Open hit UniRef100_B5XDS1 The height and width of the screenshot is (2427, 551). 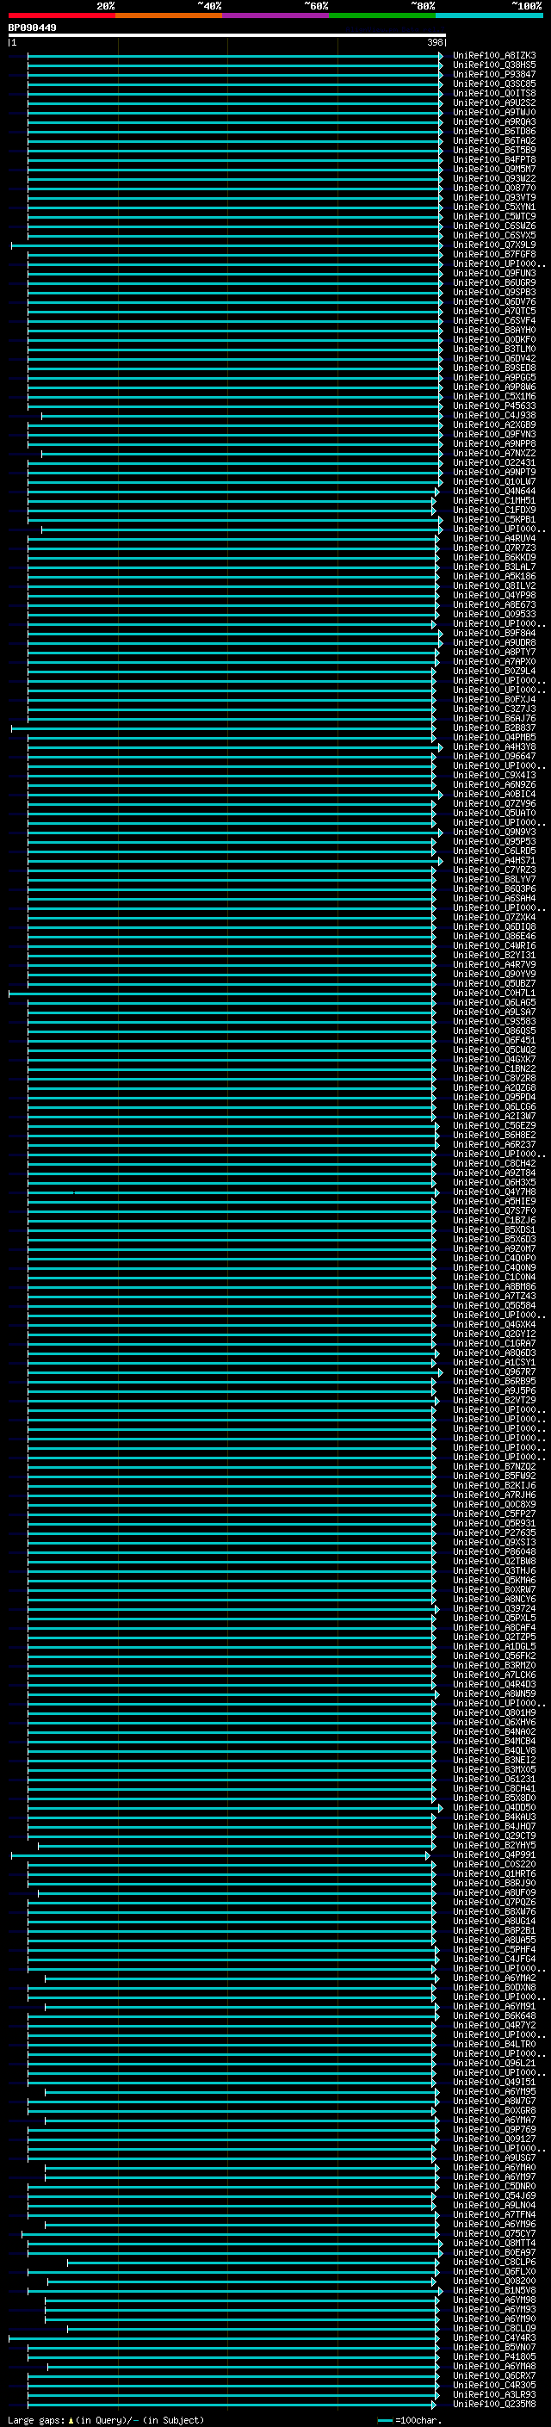tap(494, 1229)
